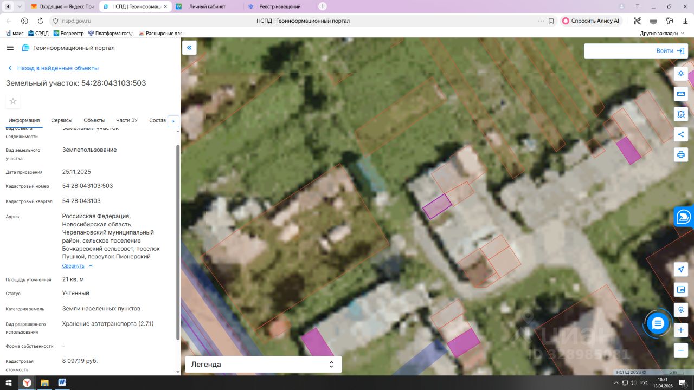Image resolution: width=694 pixels, height=390 pixels.
Task: Open the overview map window tool
Action: (x=681, y=290)
